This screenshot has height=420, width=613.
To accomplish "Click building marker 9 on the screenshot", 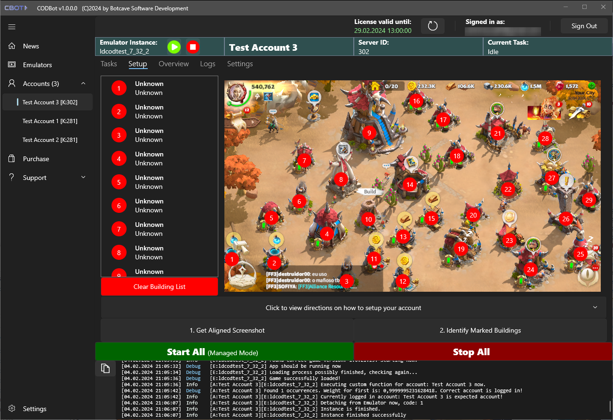I will click(x=369, y=133).
